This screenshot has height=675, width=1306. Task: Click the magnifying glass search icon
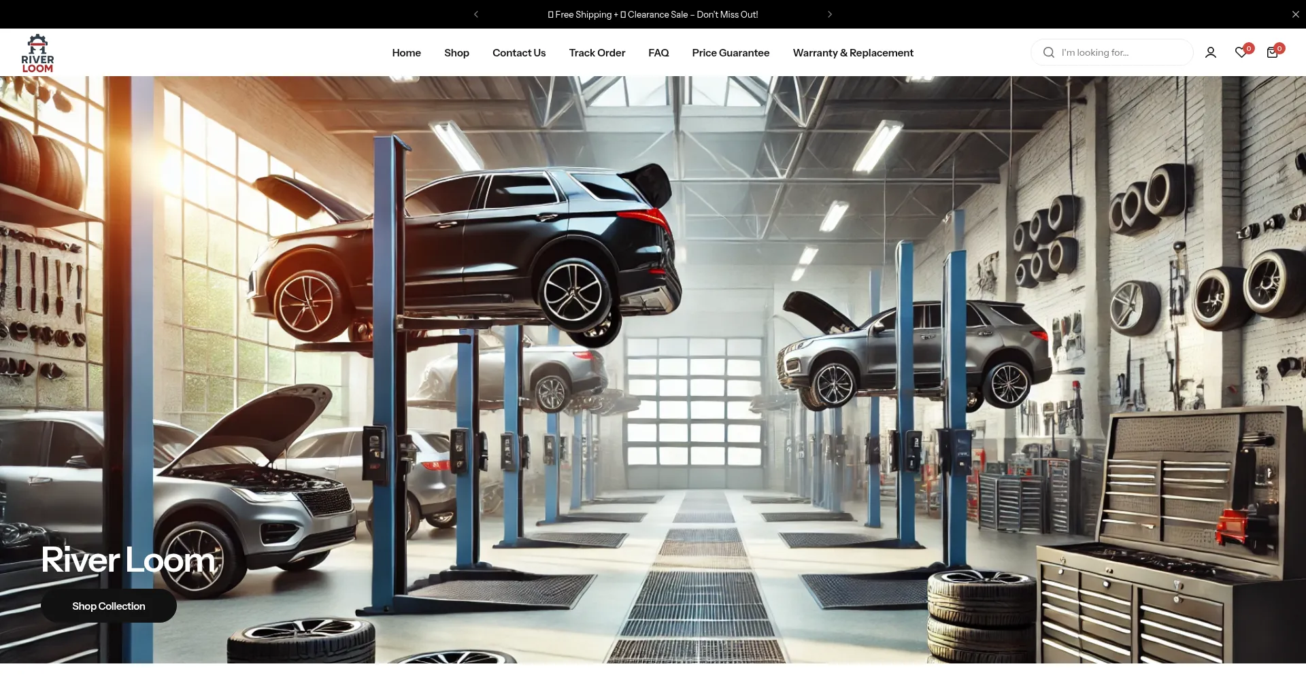point(1049,52)
